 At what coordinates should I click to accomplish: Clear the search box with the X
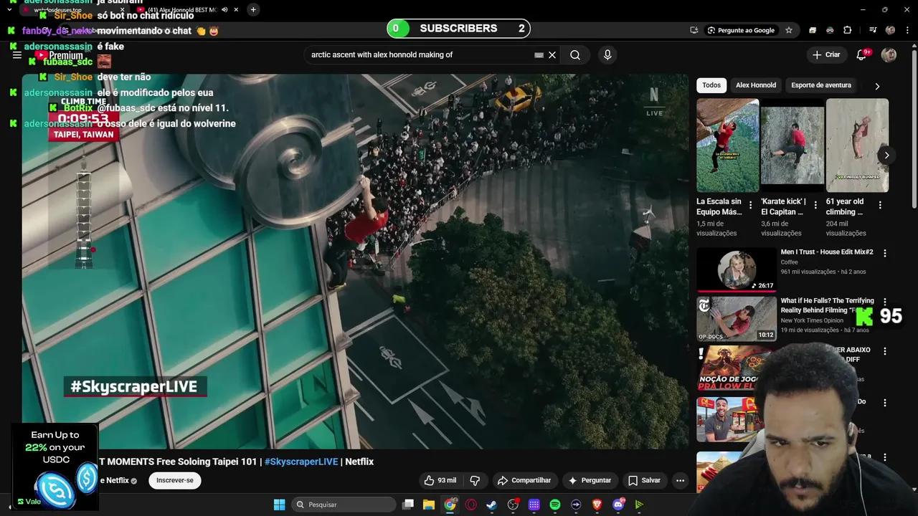(x=552, y=55)
